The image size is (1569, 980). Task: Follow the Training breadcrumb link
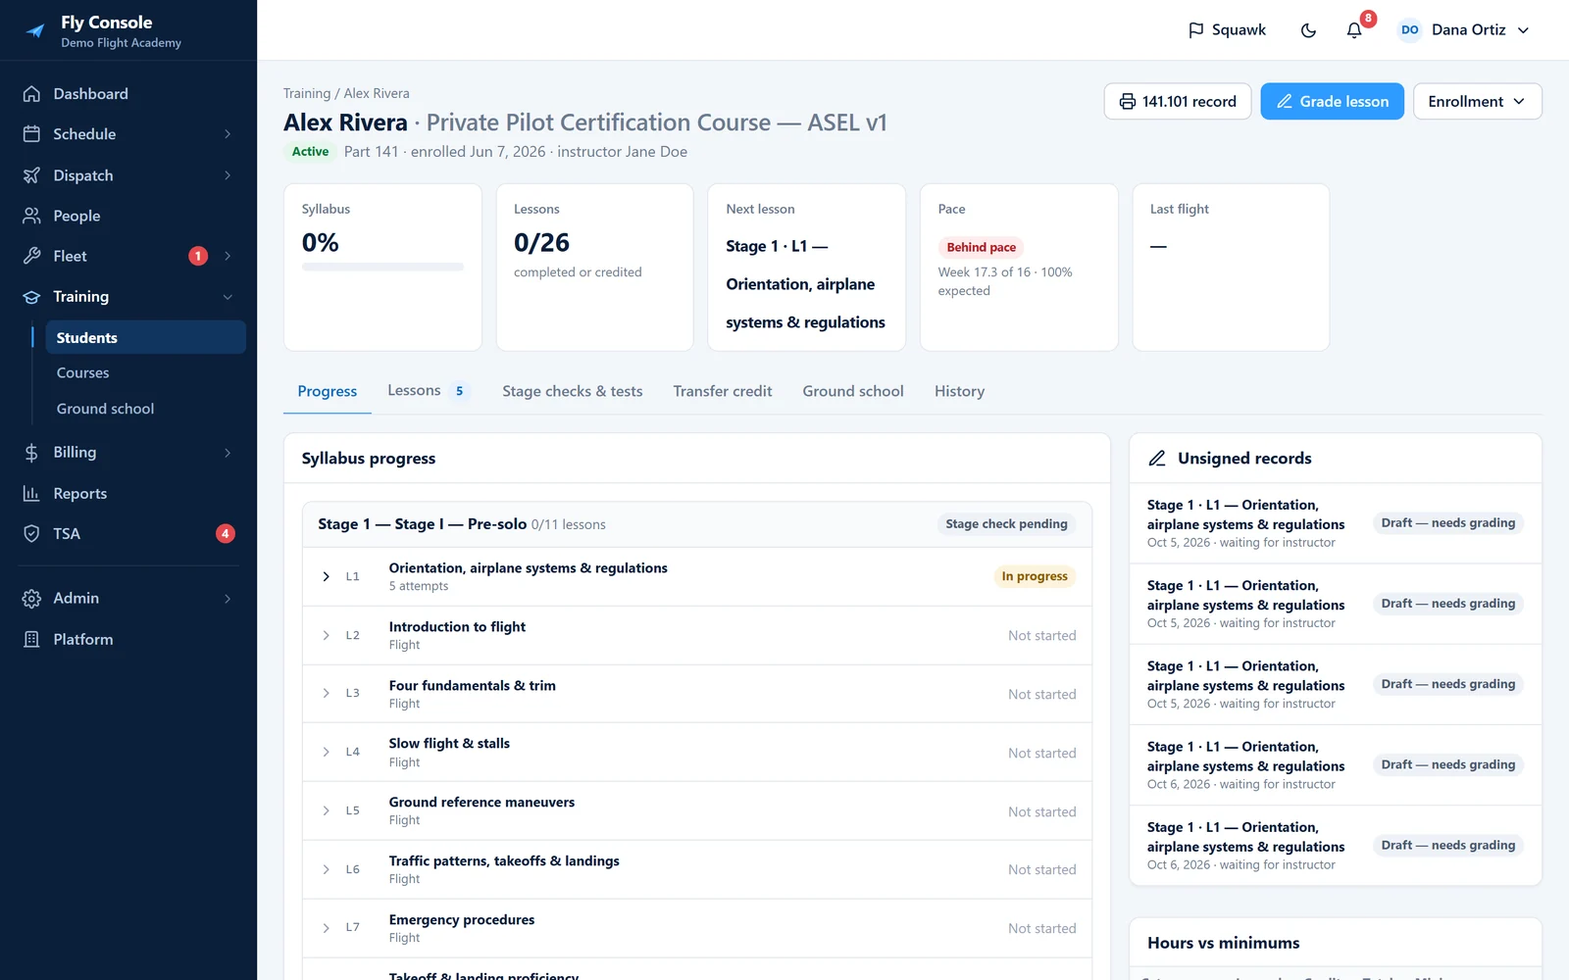coord(307,93)
